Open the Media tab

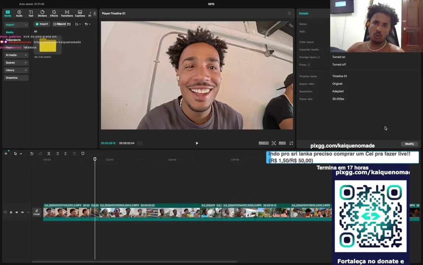click(8, 14)
